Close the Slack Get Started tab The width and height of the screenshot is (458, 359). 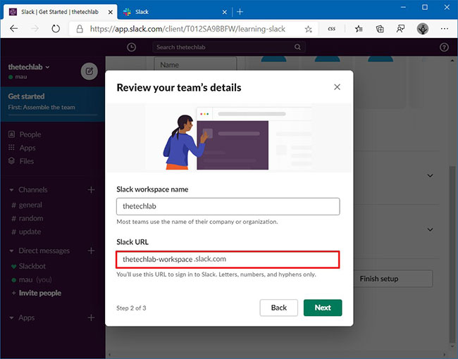coord(111,12)
